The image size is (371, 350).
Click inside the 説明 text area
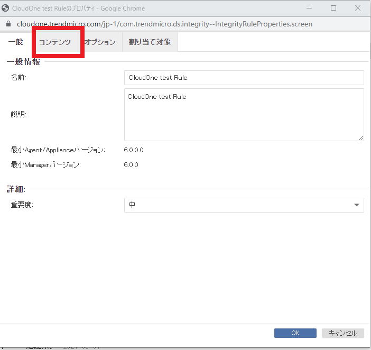(244, 115)
